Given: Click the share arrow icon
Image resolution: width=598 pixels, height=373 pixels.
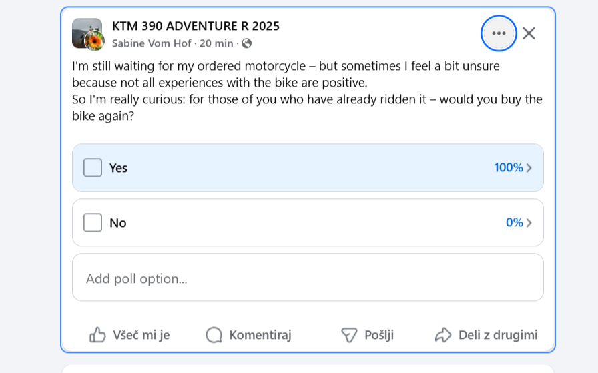Looking at the screenshot, I should (443, 335).
